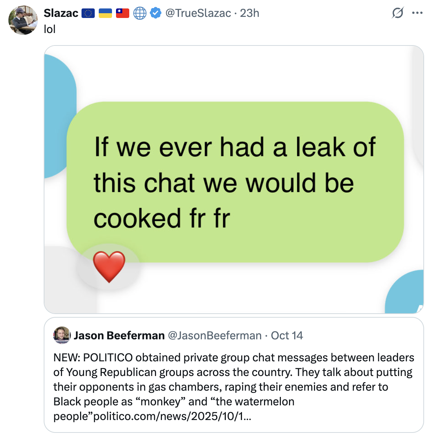Image resolution: width=434 pixels, height=438 pixels.
Task: Click the Oct 14 date
Action: tap(287, 335)
